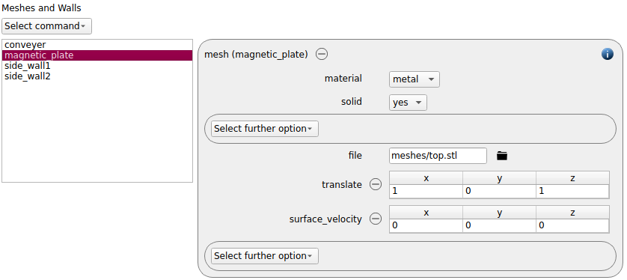This screenshot has width=627, height=280.
Task: Click the translate y value cell
Action: 500,191
